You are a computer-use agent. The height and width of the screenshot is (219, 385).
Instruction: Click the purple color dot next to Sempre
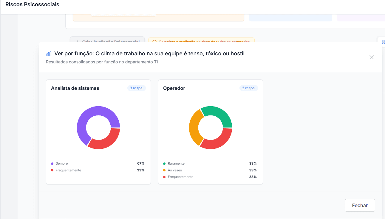tap(52, 163)
